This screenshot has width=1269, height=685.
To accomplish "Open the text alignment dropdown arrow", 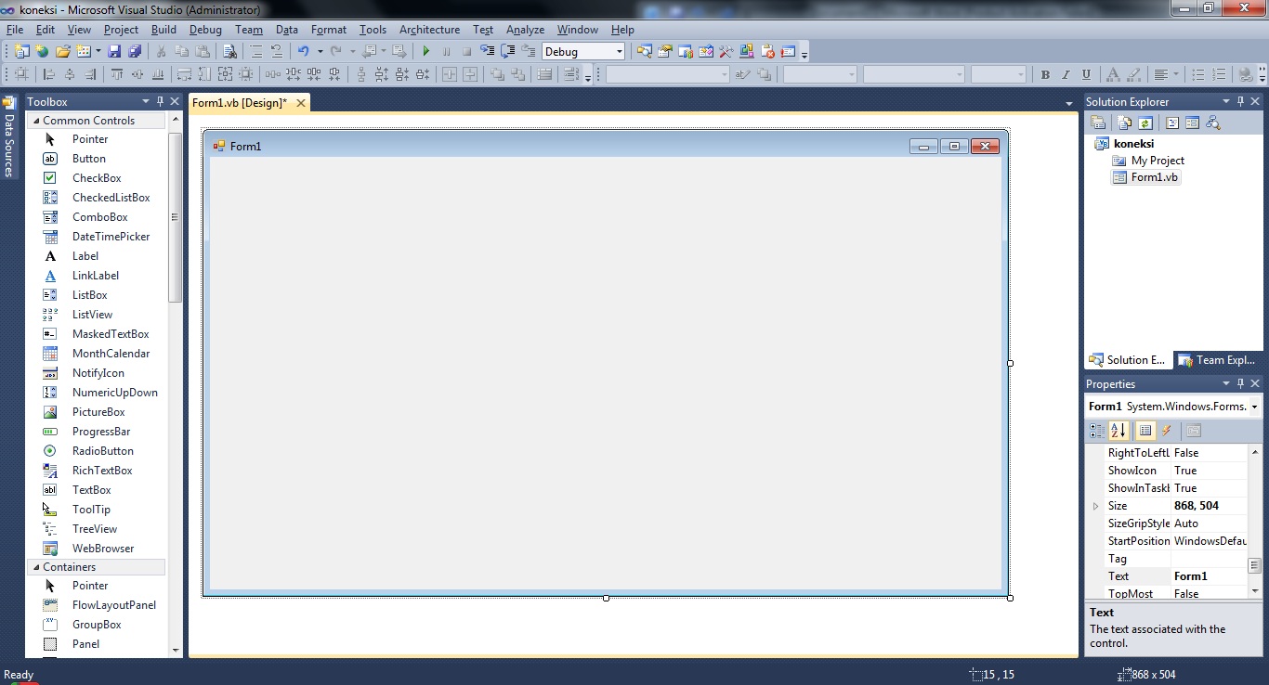I will [1176, 74].
